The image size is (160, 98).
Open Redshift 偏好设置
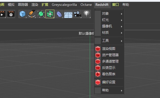tap(109, 82)
